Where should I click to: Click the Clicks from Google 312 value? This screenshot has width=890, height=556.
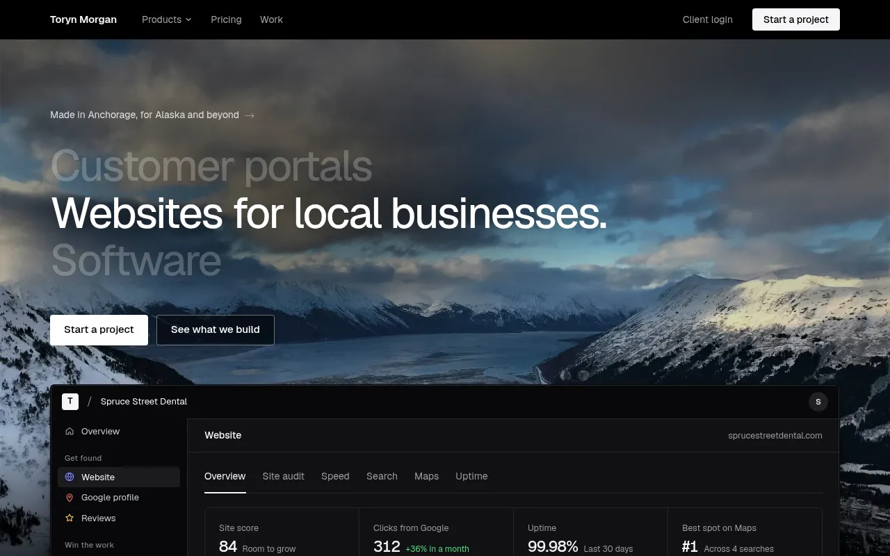[387, 546]
